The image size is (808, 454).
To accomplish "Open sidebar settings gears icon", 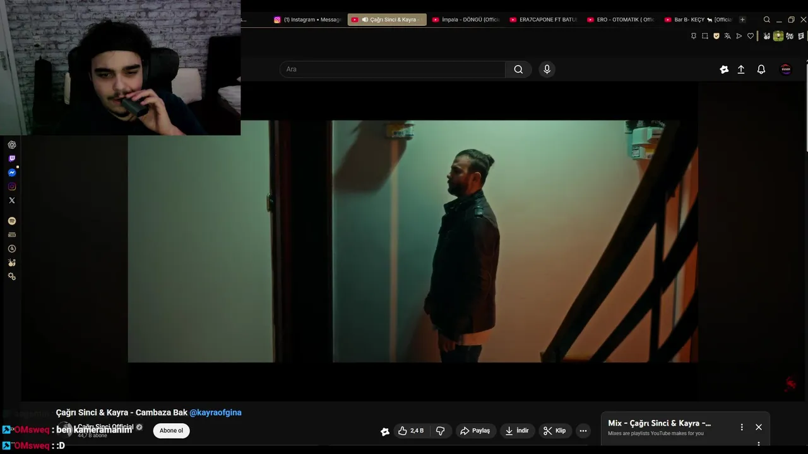I will (x=12, y=277).
